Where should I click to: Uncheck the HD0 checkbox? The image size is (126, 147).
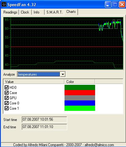[x=6, y=88]
